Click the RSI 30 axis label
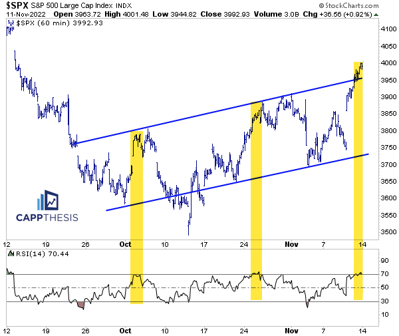Screen dimensions: 399x336 tap(384, 301)
